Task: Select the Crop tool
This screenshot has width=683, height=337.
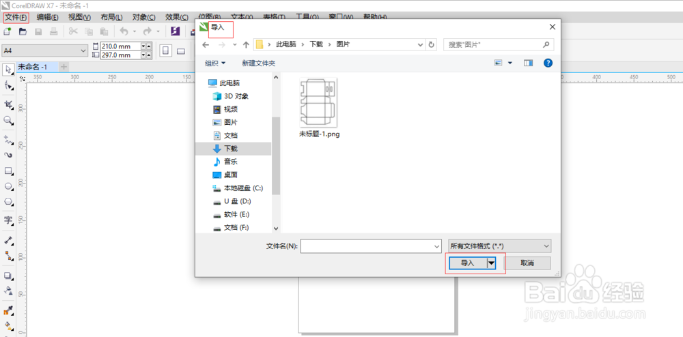Action: tap(8, 104)
